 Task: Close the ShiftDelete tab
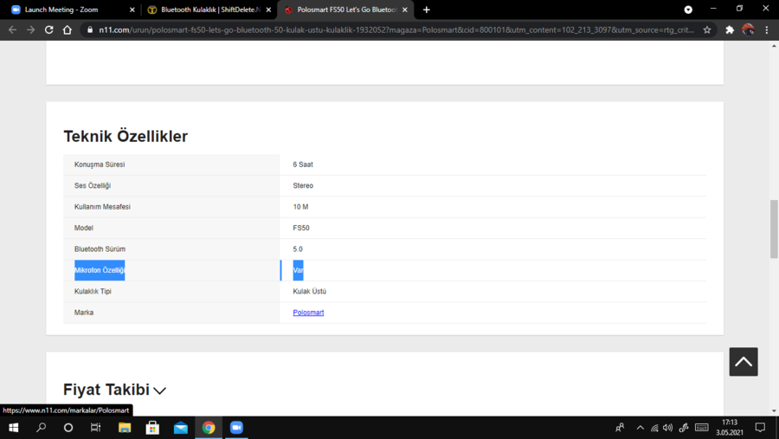(268, 10)
